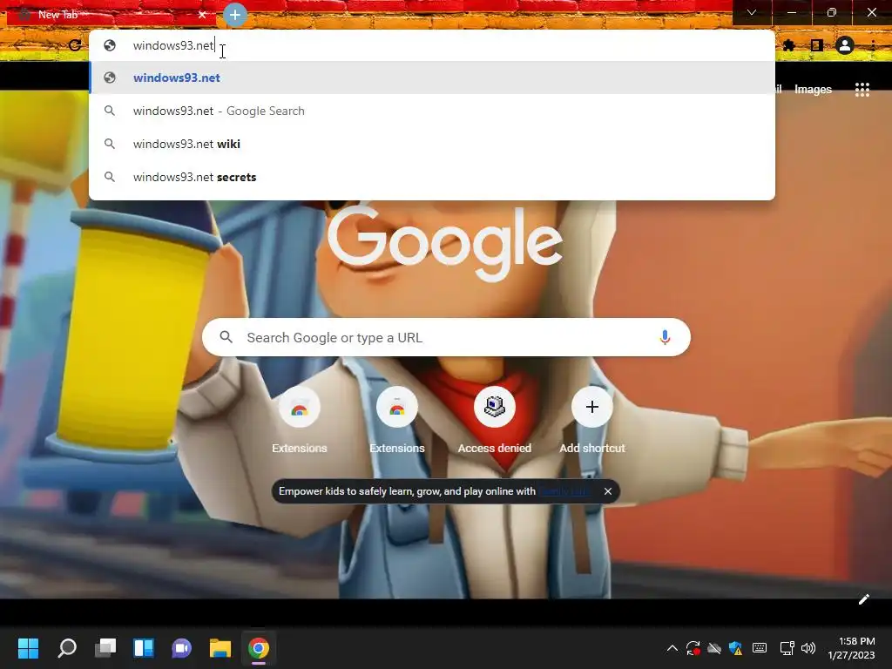Screen dimensions: 892x669
Task: Click the Search Google or type a URL box
Action: 446,337
